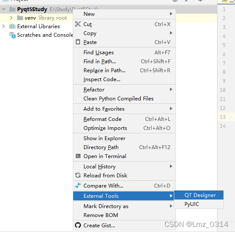
Task: Select Directory Path entry
Action: click(124, 147)
